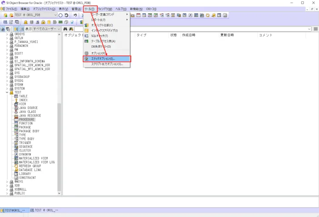Select PROCEDURE under the TEST schema
319x217 pixels.
tap(27, 120)
